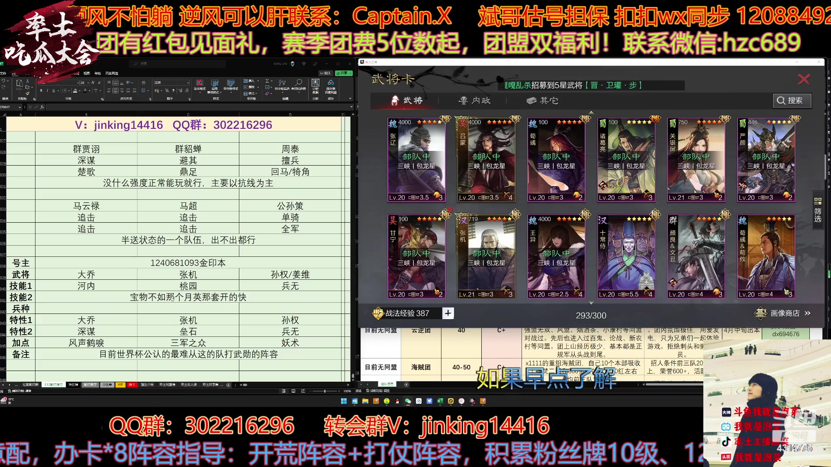Screen dimensions: 831x467
Task: Select the red 抽卡 sheet tab
Action: click(x=132, y=384)
